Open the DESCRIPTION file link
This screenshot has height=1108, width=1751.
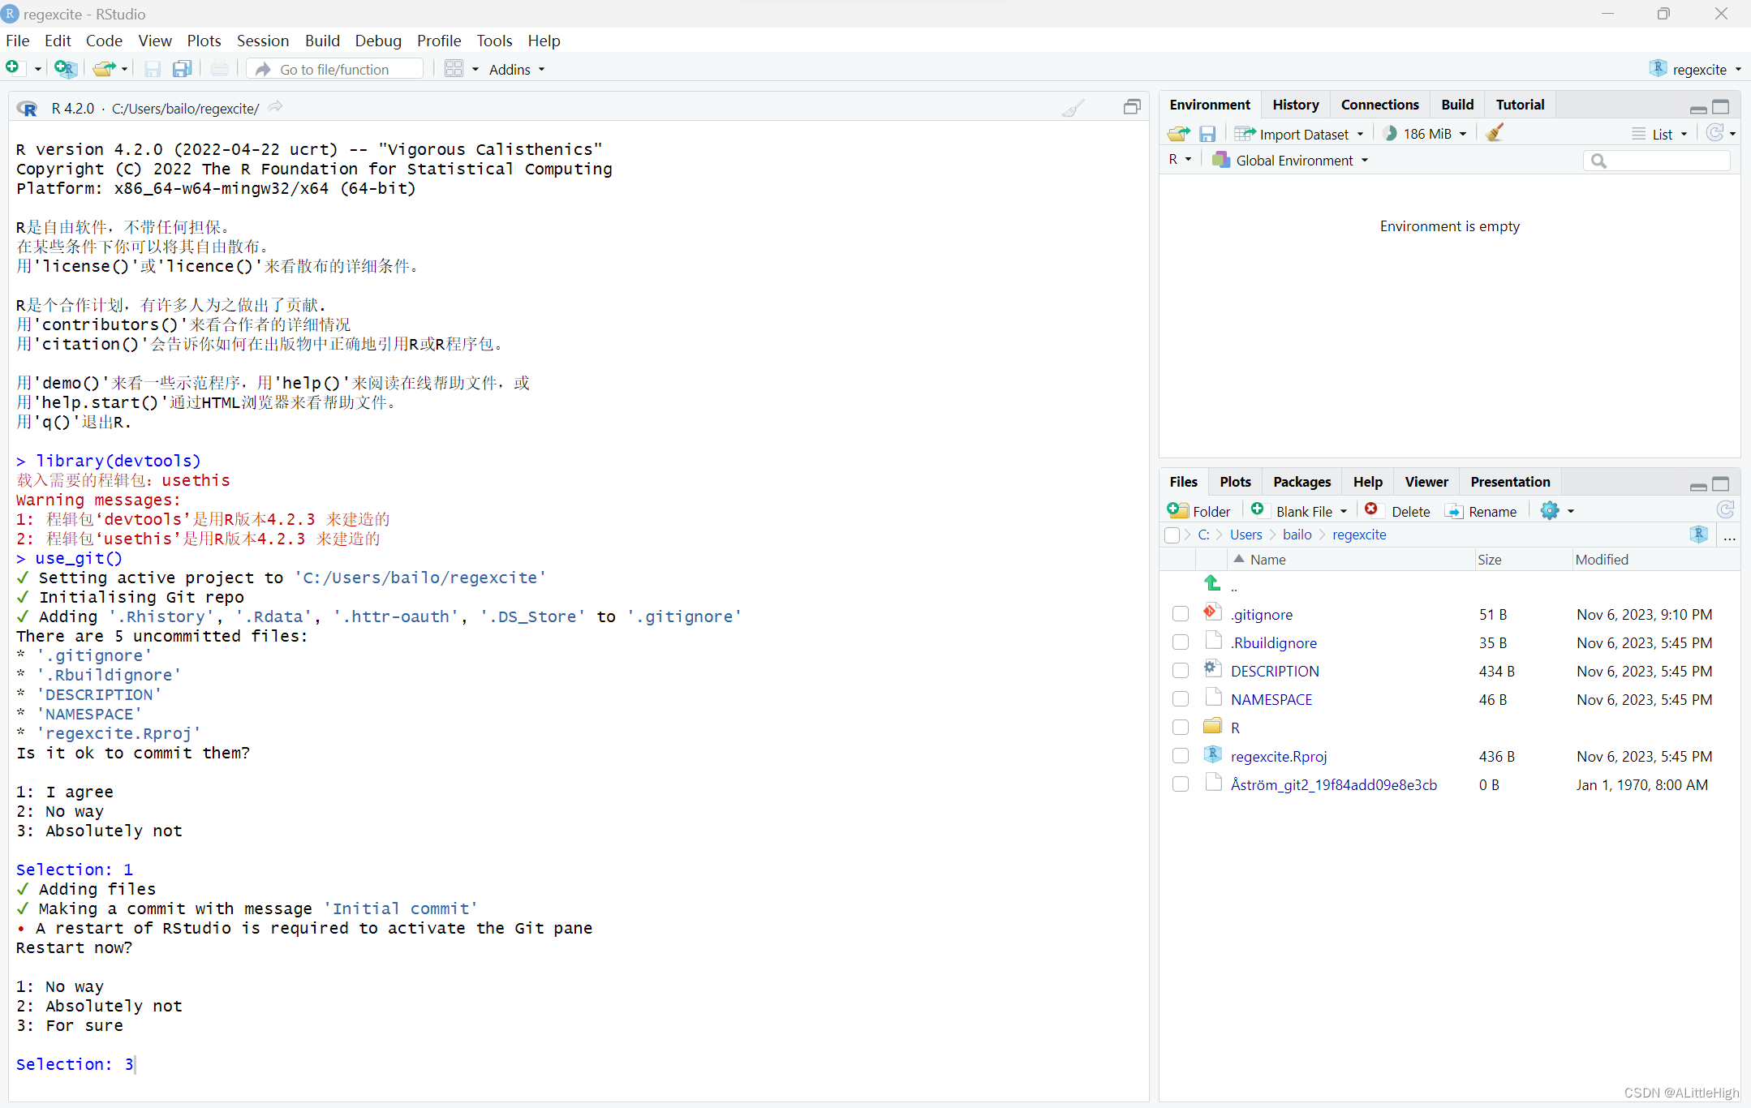tap(1275, 671)
